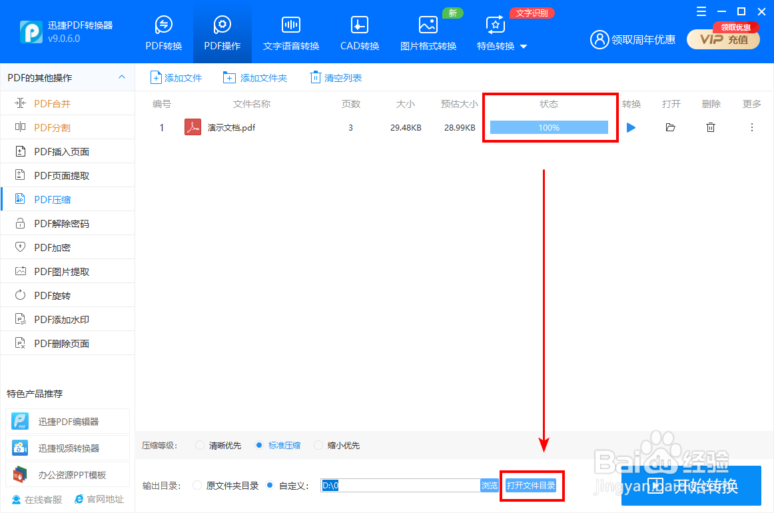Open output folder of 演示文档.pdf via folder icon
Screen dimensions: 774x513
(x=671, y=127)
